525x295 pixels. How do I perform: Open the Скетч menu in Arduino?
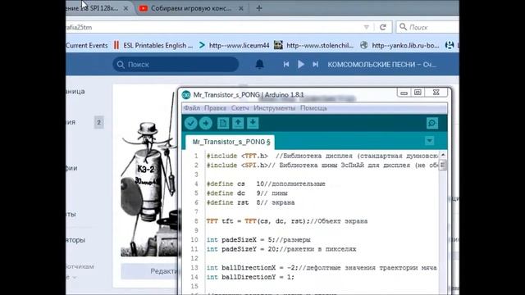pyautogui.click(x=240, y=108)
